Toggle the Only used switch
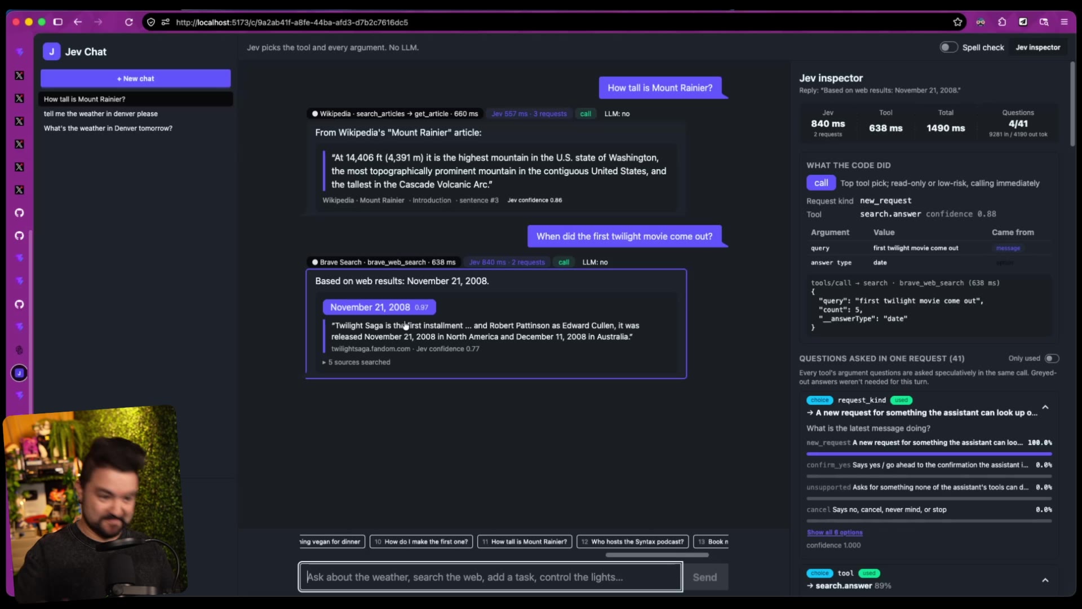 (1052, 359)
